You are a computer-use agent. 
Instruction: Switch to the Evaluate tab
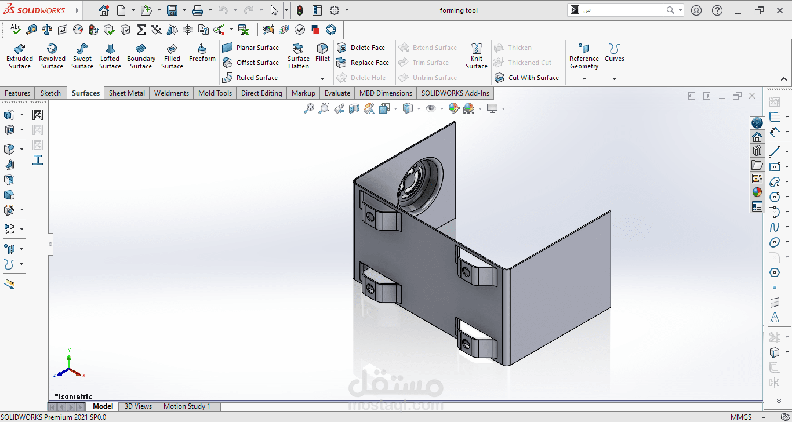tap(337, 93)
